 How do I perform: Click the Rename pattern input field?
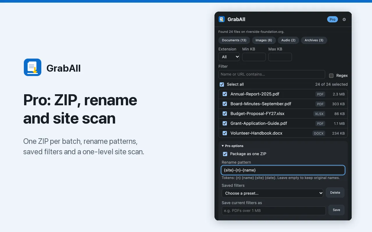pyautogui.click(x=283, y=170)
